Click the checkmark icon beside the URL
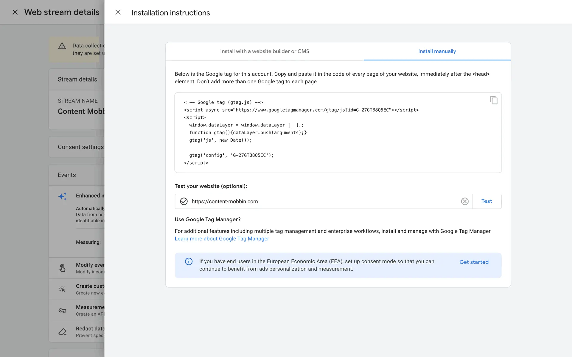Viewport: 572px width, 357px height. 184,201
